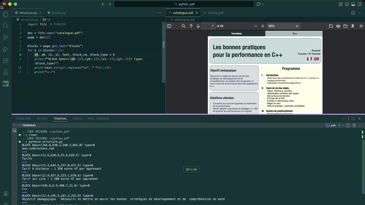Open the launch profile dropdown arrow
365x205 pixels.
(x=343, y=125)
